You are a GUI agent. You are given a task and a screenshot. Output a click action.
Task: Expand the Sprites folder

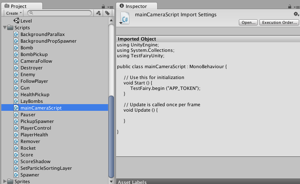click(4, 181)
